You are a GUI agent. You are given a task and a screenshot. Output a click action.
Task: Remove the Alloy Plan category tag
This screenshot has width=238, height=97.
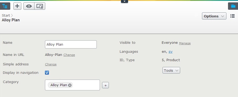tap(70, 85)
